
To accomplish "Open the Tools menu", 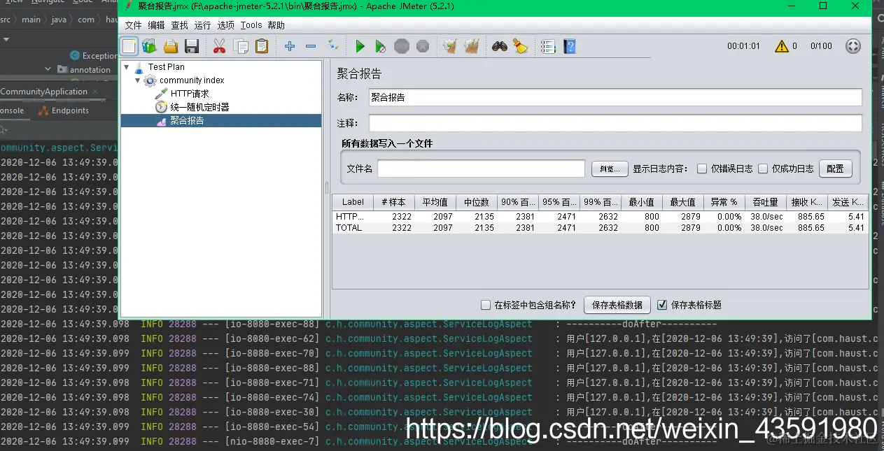I will (x=251, y=24).
